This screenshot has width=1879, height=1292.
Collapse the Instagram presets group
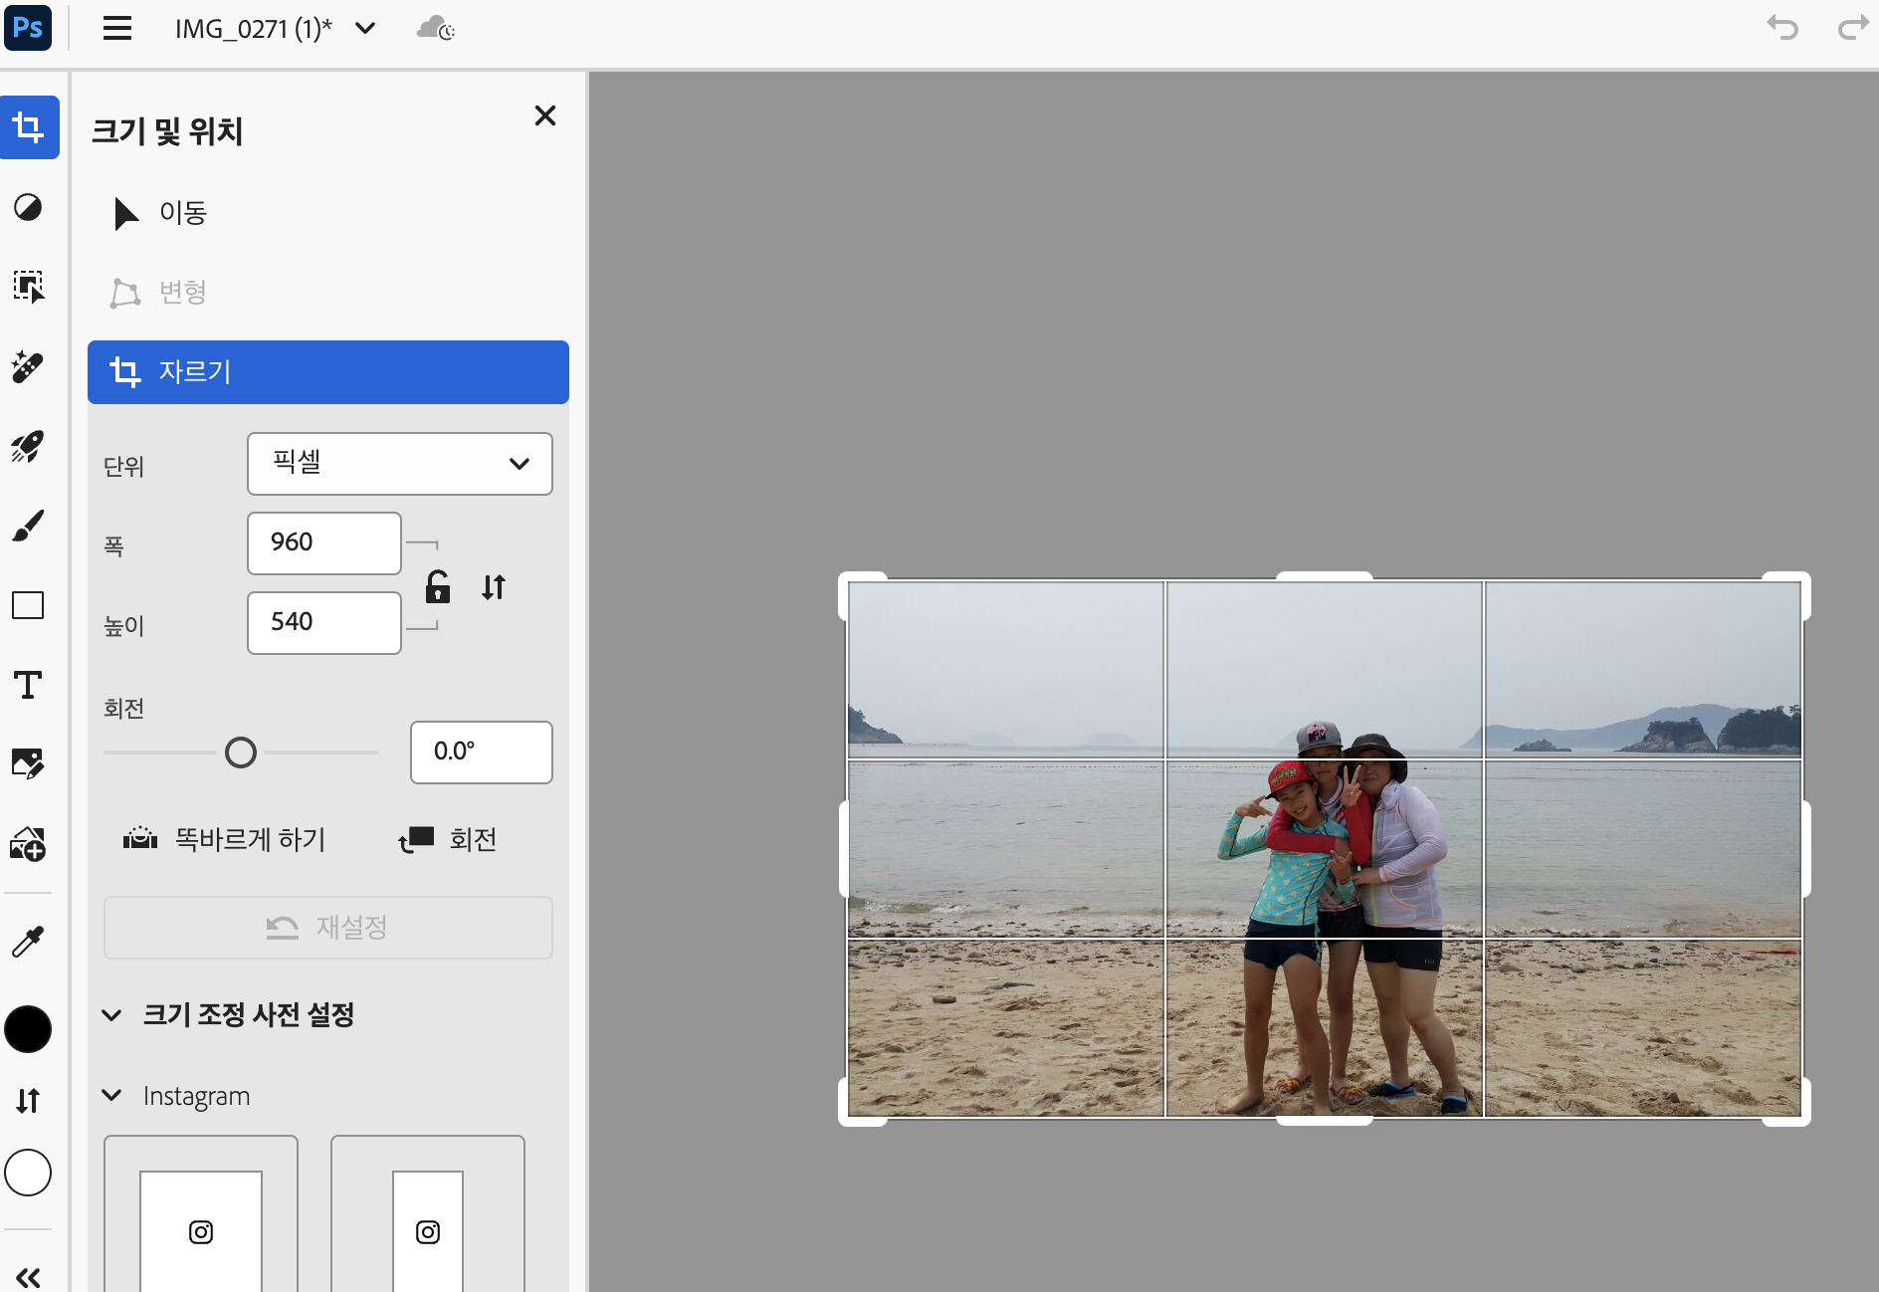tap(111, 1095)
